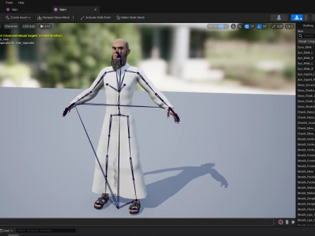Activate Cloth Paint tool

point(96,18)
